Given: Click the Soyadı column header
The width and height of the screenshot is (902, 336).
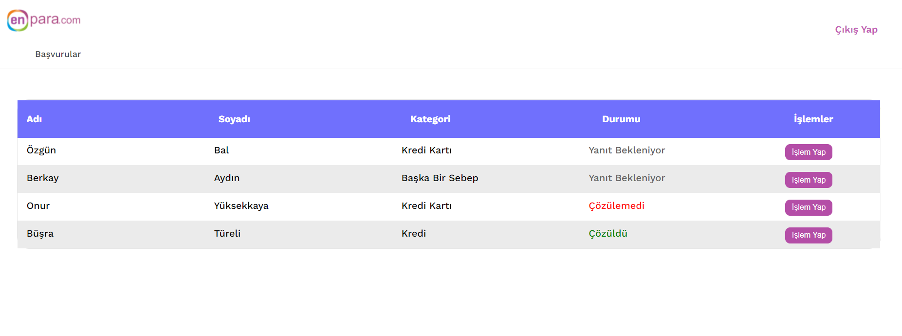Looking at the screenshot, I should point(234,119).
